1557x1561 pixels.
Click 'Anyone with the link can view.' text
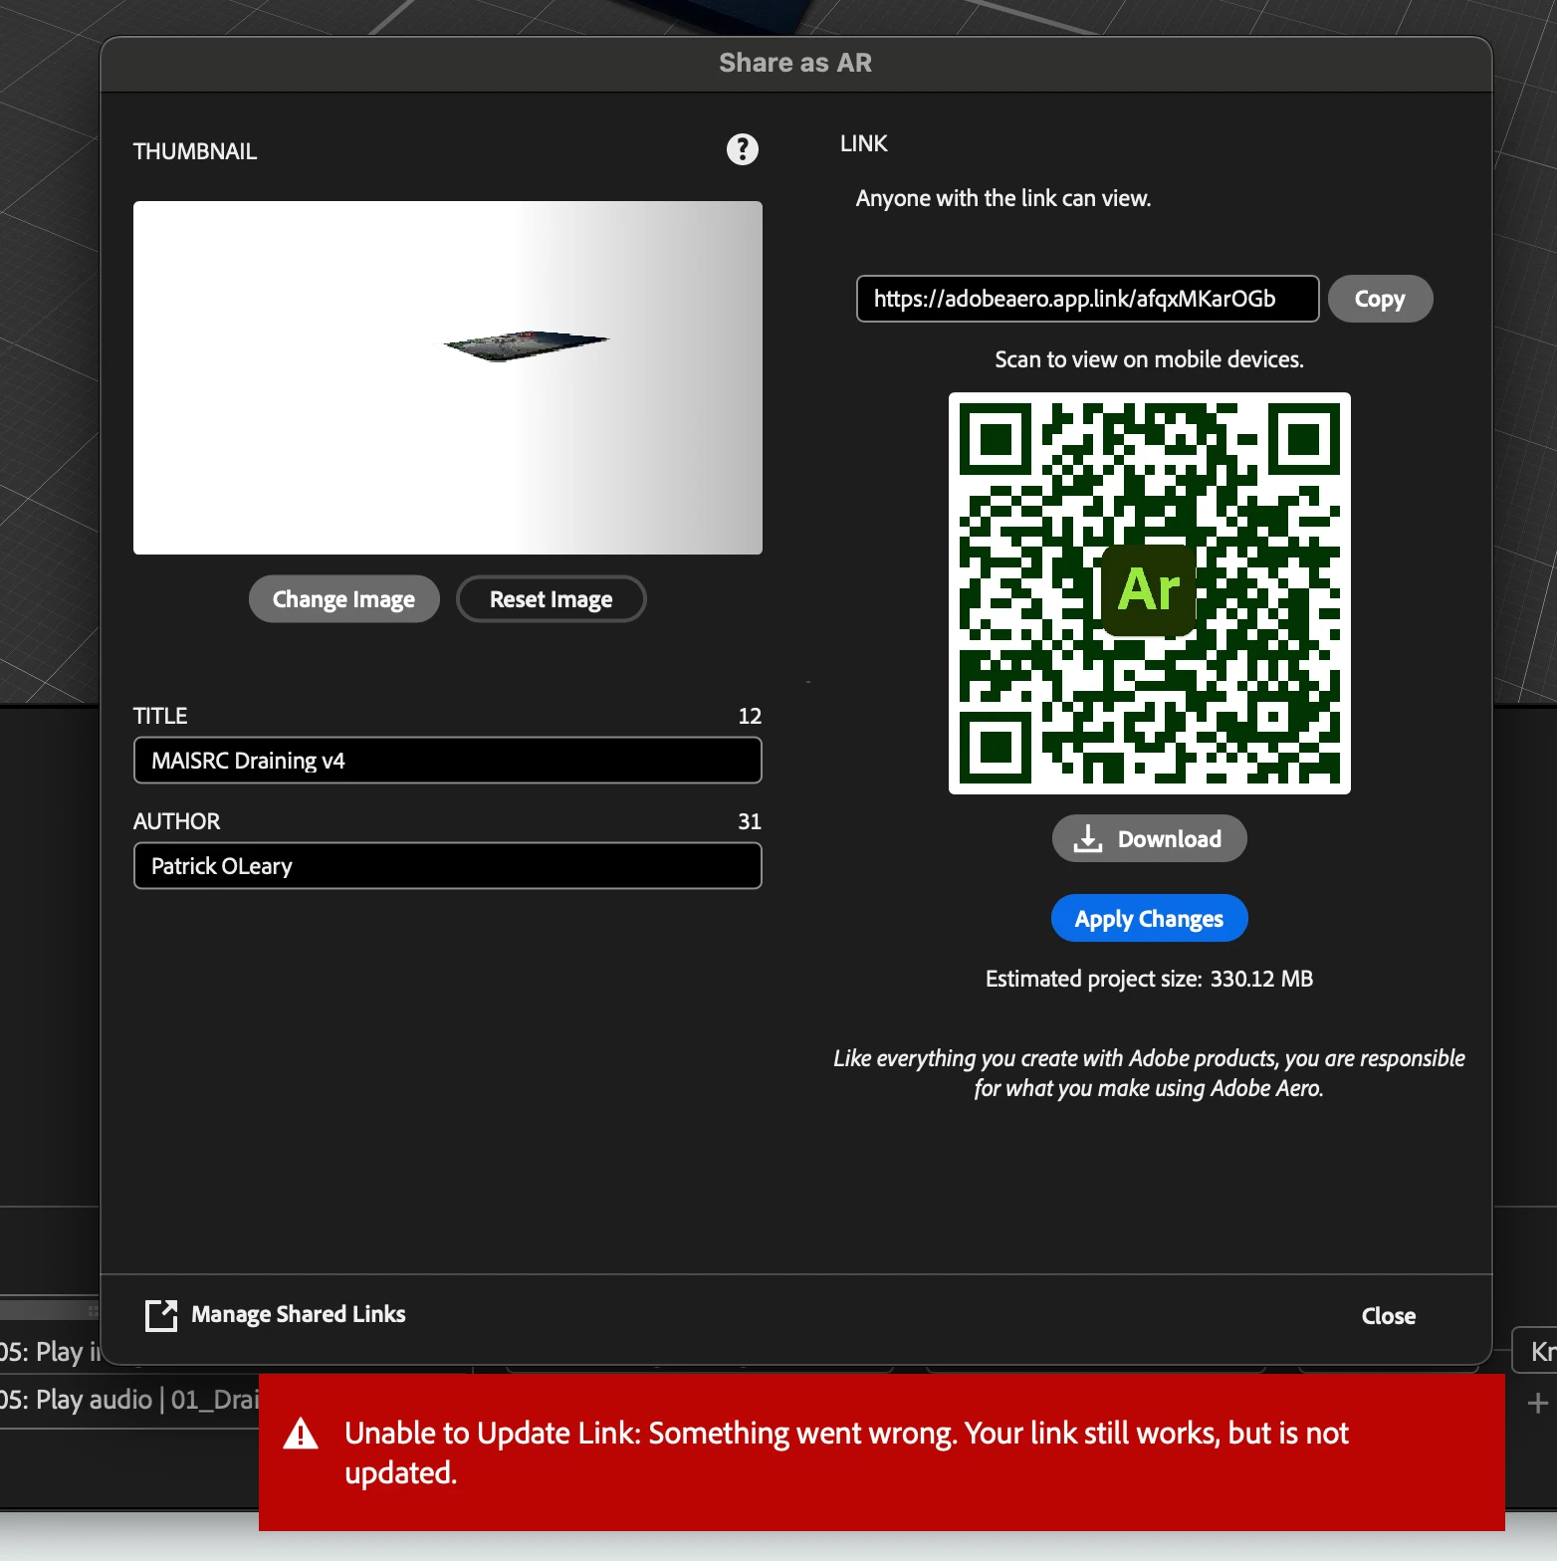click(1003, 198)
